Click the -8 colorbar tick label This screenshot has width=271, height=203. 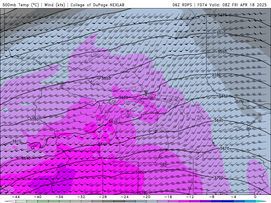[x=212, y=197]
